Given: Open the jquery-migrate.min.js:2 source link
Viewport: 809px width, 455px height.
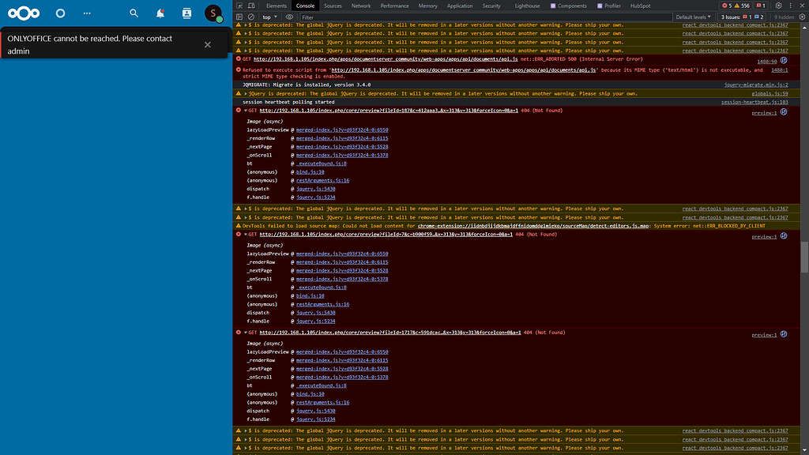Looking at the screenshot, I should pyautogui.click(x=756, y=85).
